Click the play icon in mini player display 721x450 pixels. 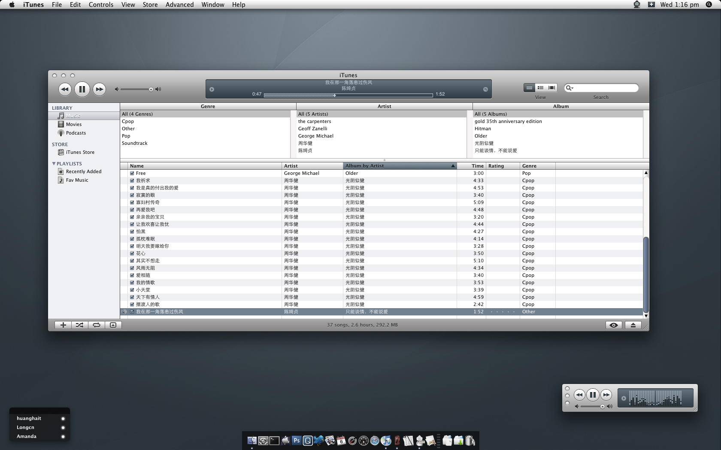[624, 398]
